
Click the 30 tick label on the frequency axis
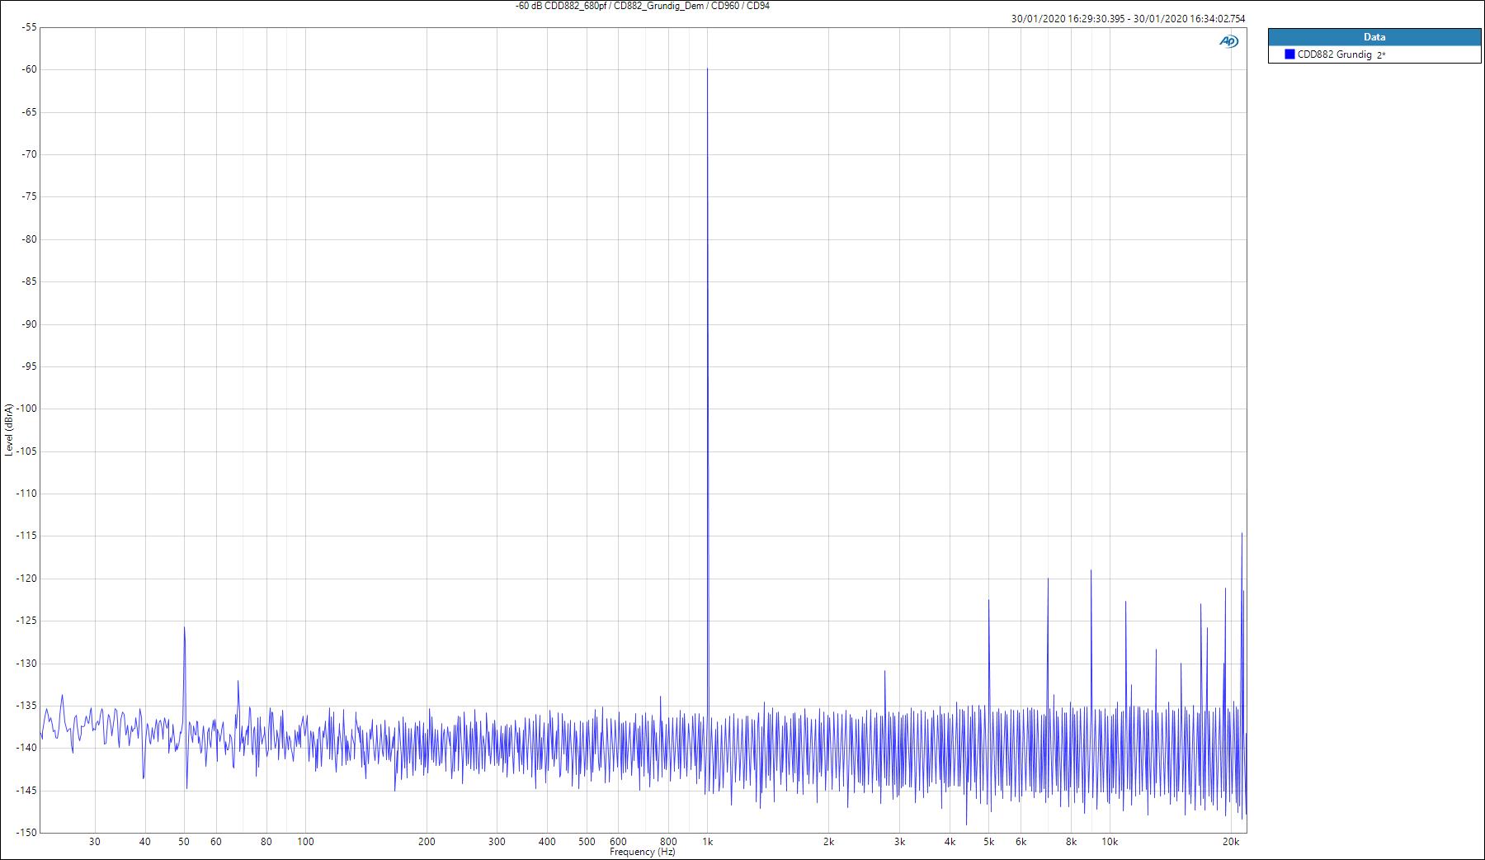coord(95,842)
